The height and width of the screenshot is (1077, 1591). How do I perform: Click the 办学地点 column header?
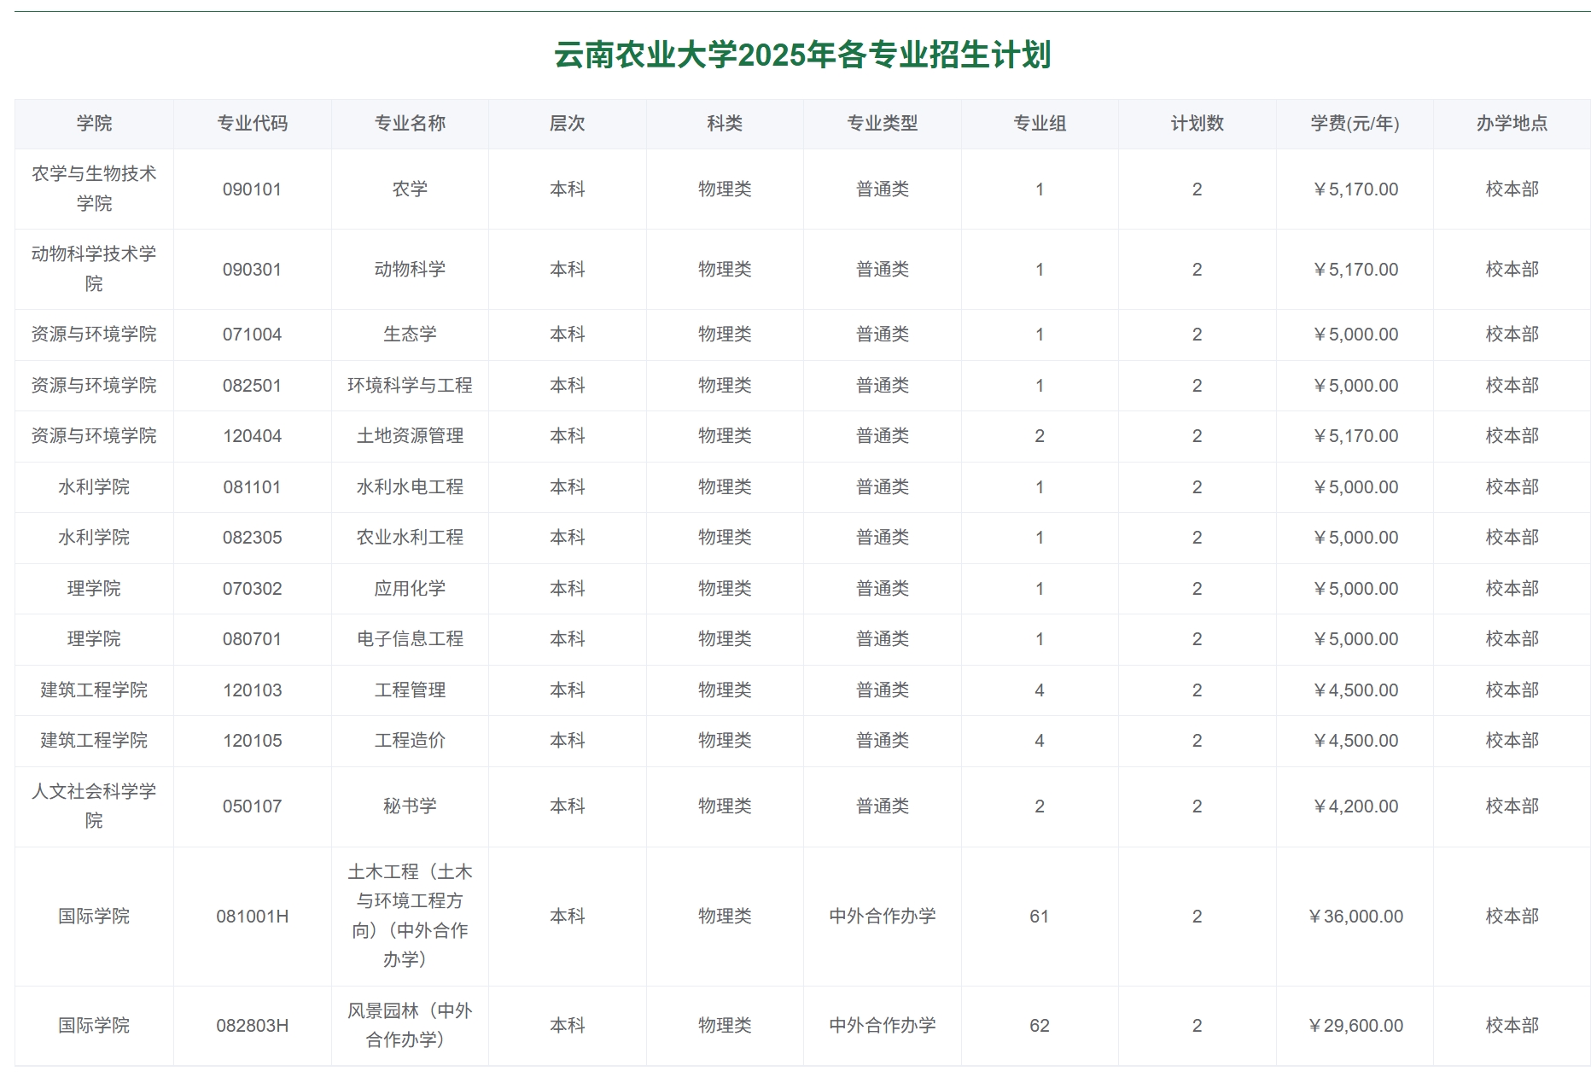click(x=1512, y=124)
